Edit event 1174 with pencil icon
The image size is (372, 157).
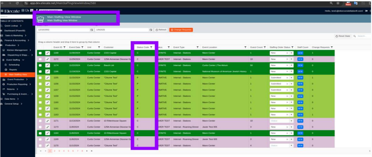pyautogui.click(x=48, y=65)
